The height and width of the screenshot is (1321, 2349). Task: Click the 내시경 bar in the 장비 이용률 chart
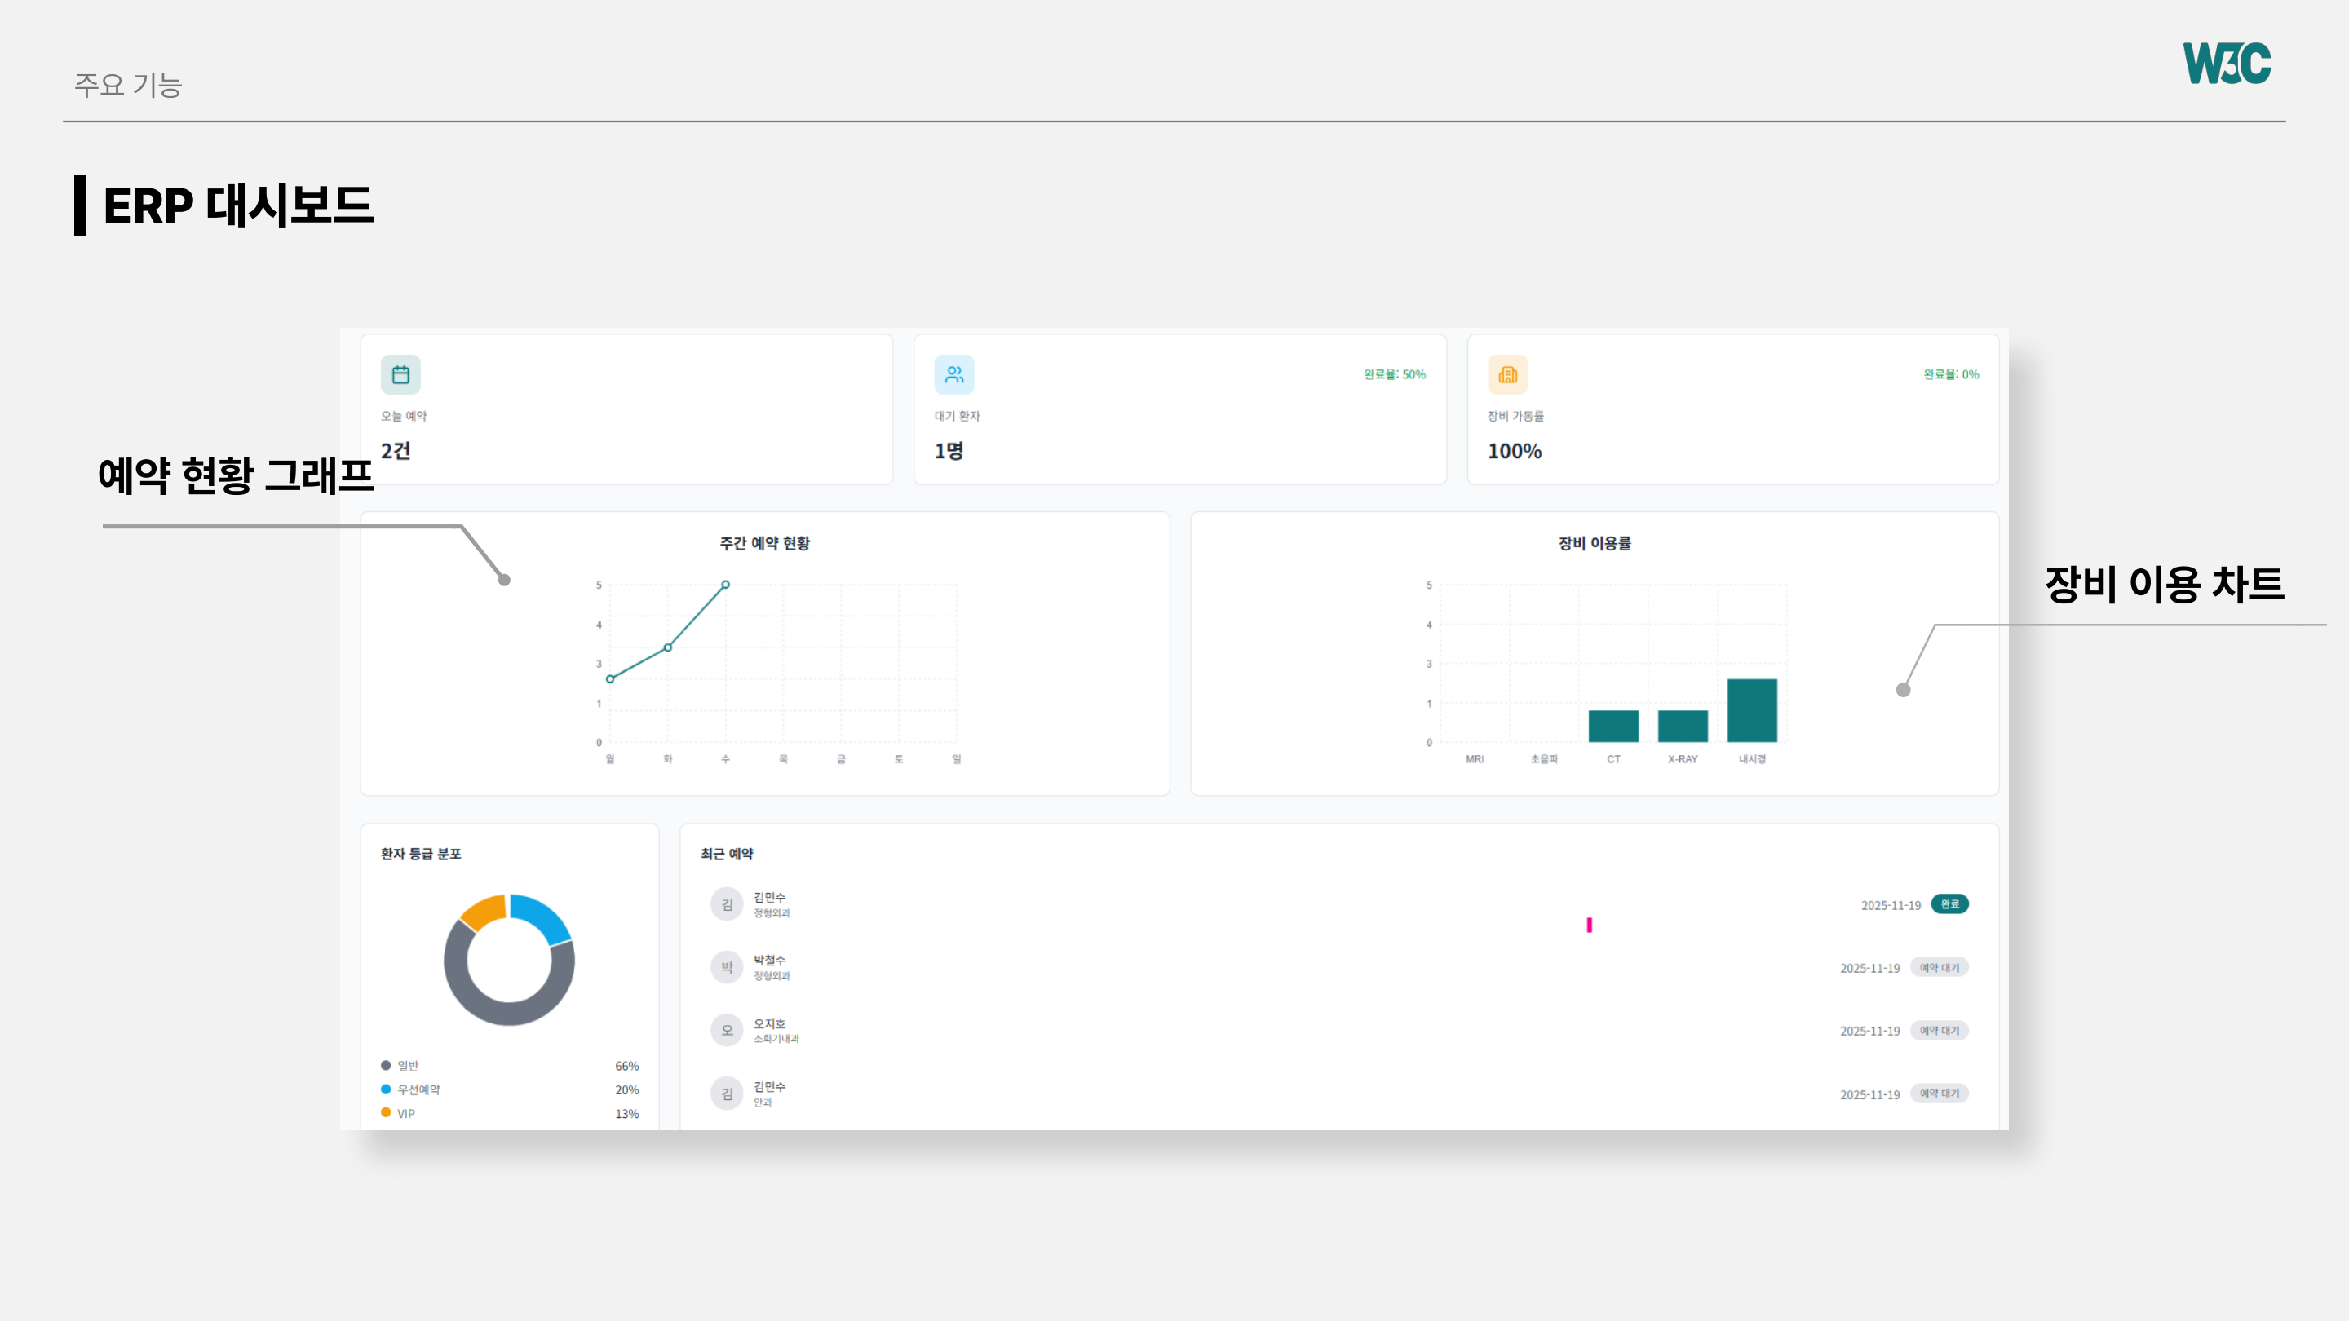tap(1754, 711)
